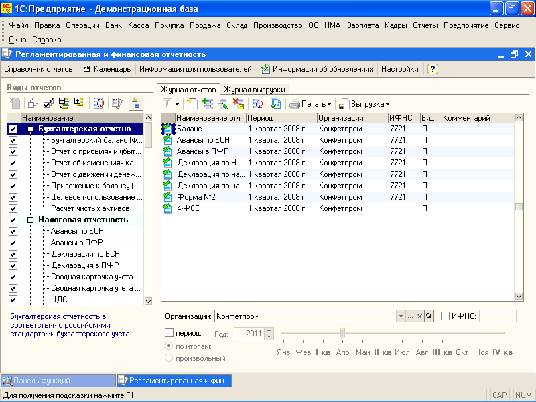The height and width of the screenshot is (402, 536).
Task: Sort the journal by the Период column header
Action: (x=281, y=118)
